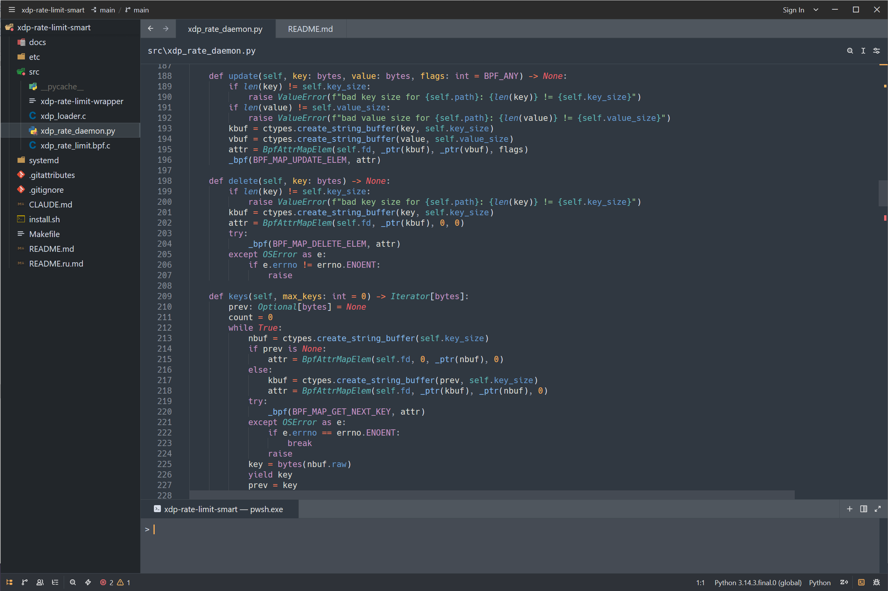
Task: Split the terminal pane
Action: (864, 509)
